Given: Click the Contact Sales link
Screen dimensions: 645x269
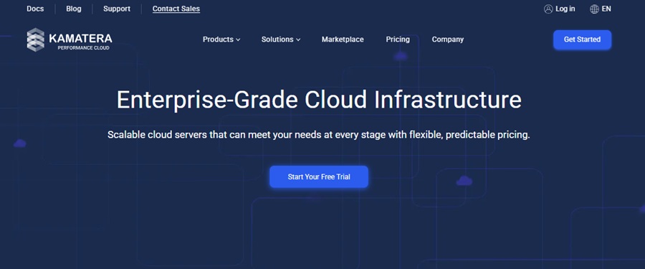Looking at the screenshot, I should pyautogui.click(x=176, y=9).
